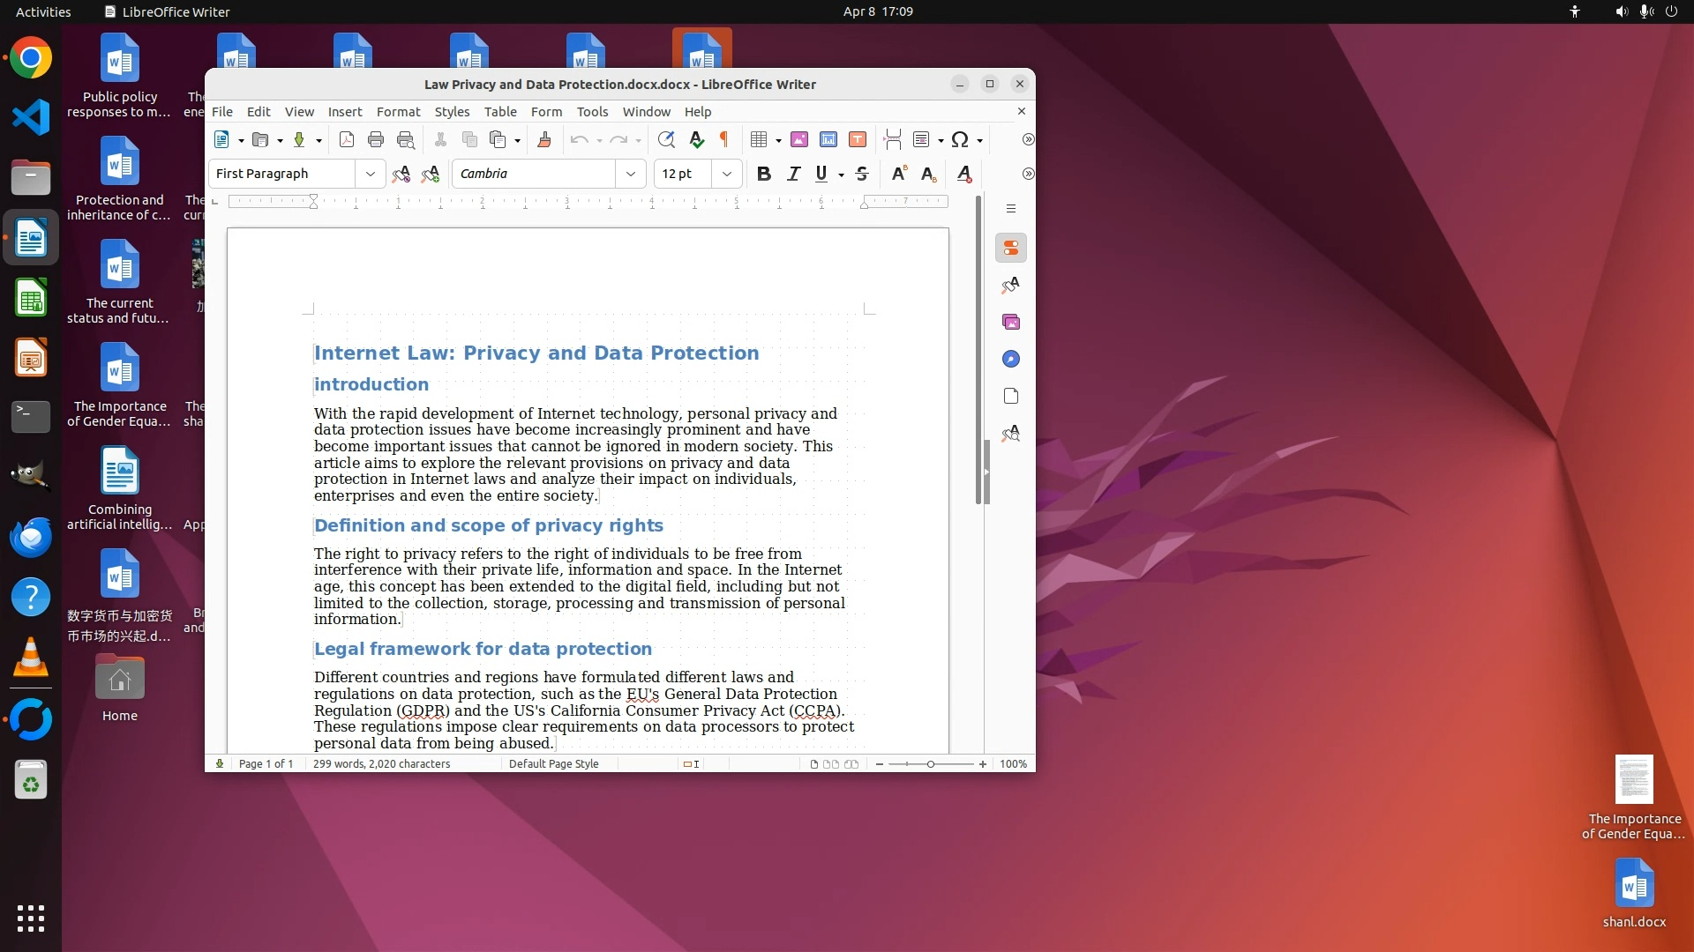Insert image from toolbar
The image size is (1694, 952).
799,139
